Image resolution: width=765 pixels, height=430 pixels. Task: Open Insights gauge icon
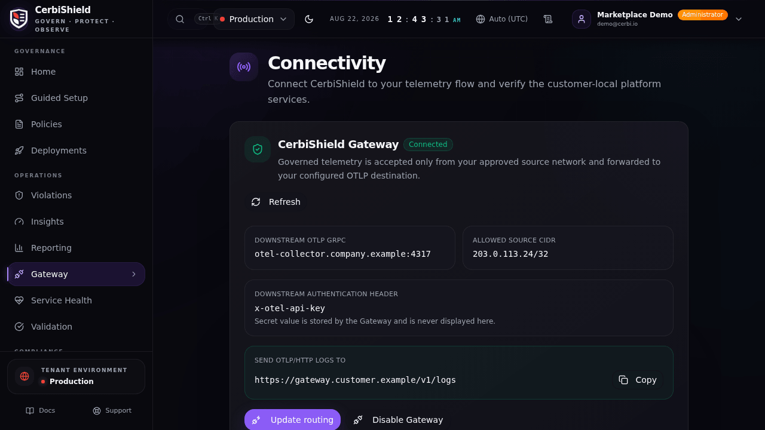[19, 222]
